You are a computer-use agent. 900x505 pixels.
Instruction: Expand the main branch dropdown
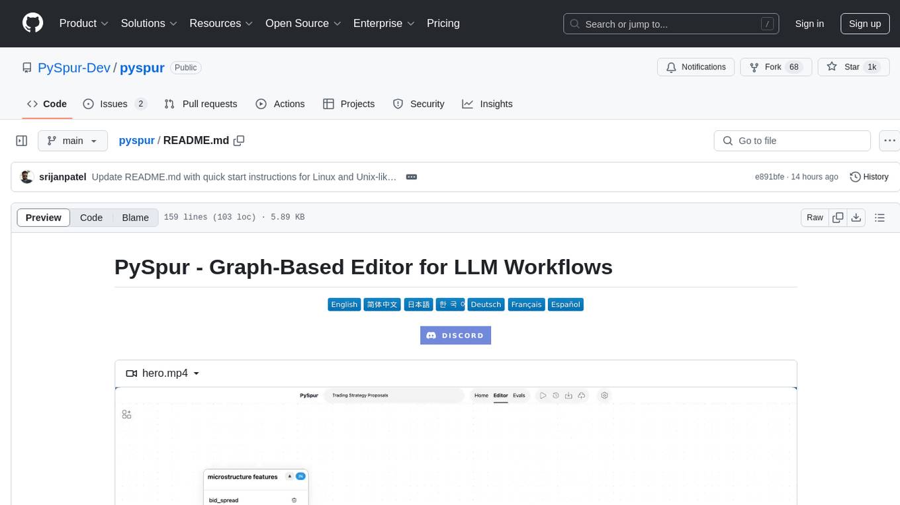(x=73, y=141)
